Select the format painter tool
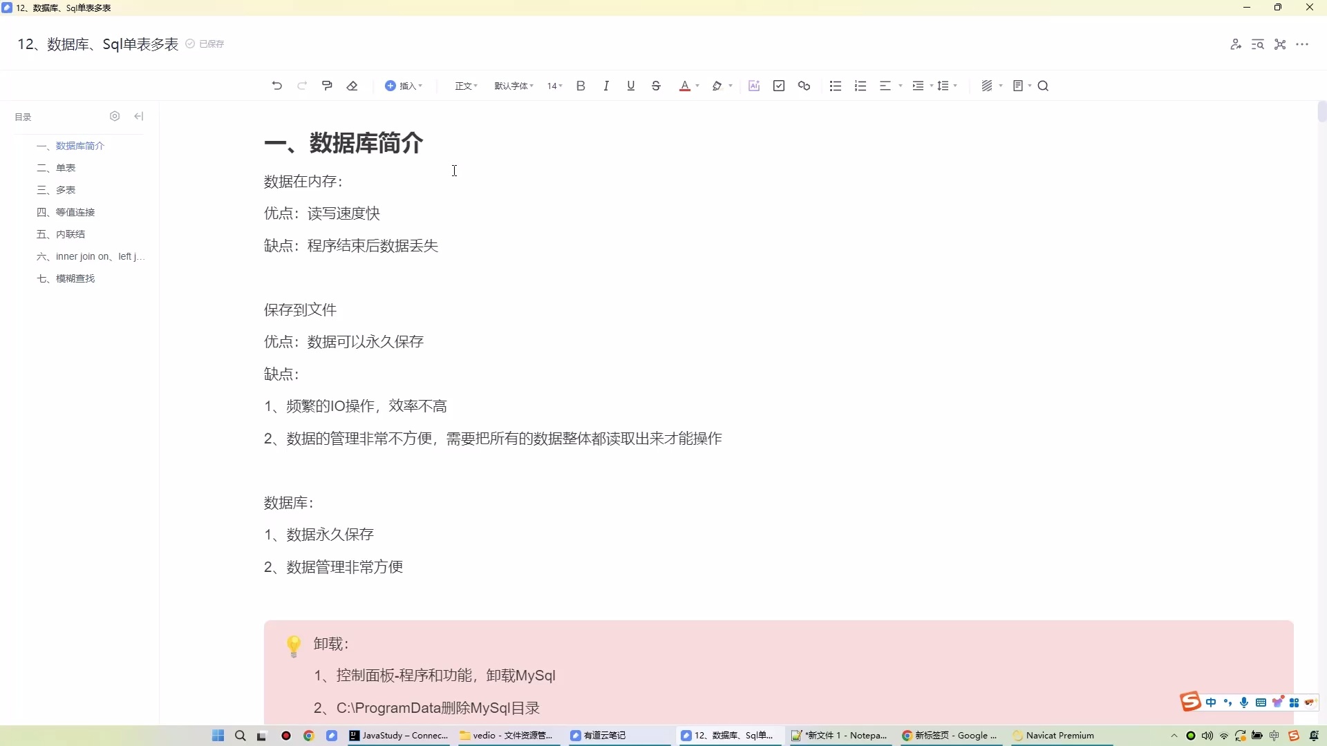 (326, 85)
